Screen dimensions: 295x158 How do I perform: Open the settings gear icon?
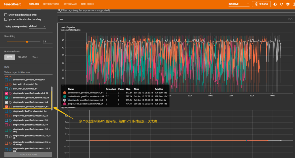pyautogui.click(x=288, y=4)
